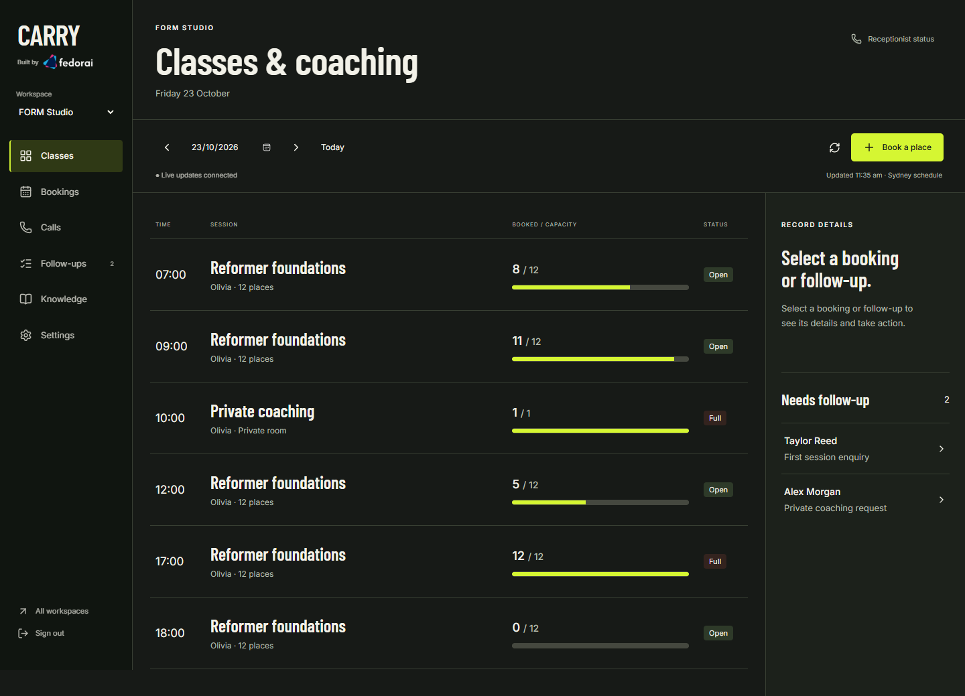Open the Calls phone icon

tap(25, 227)
